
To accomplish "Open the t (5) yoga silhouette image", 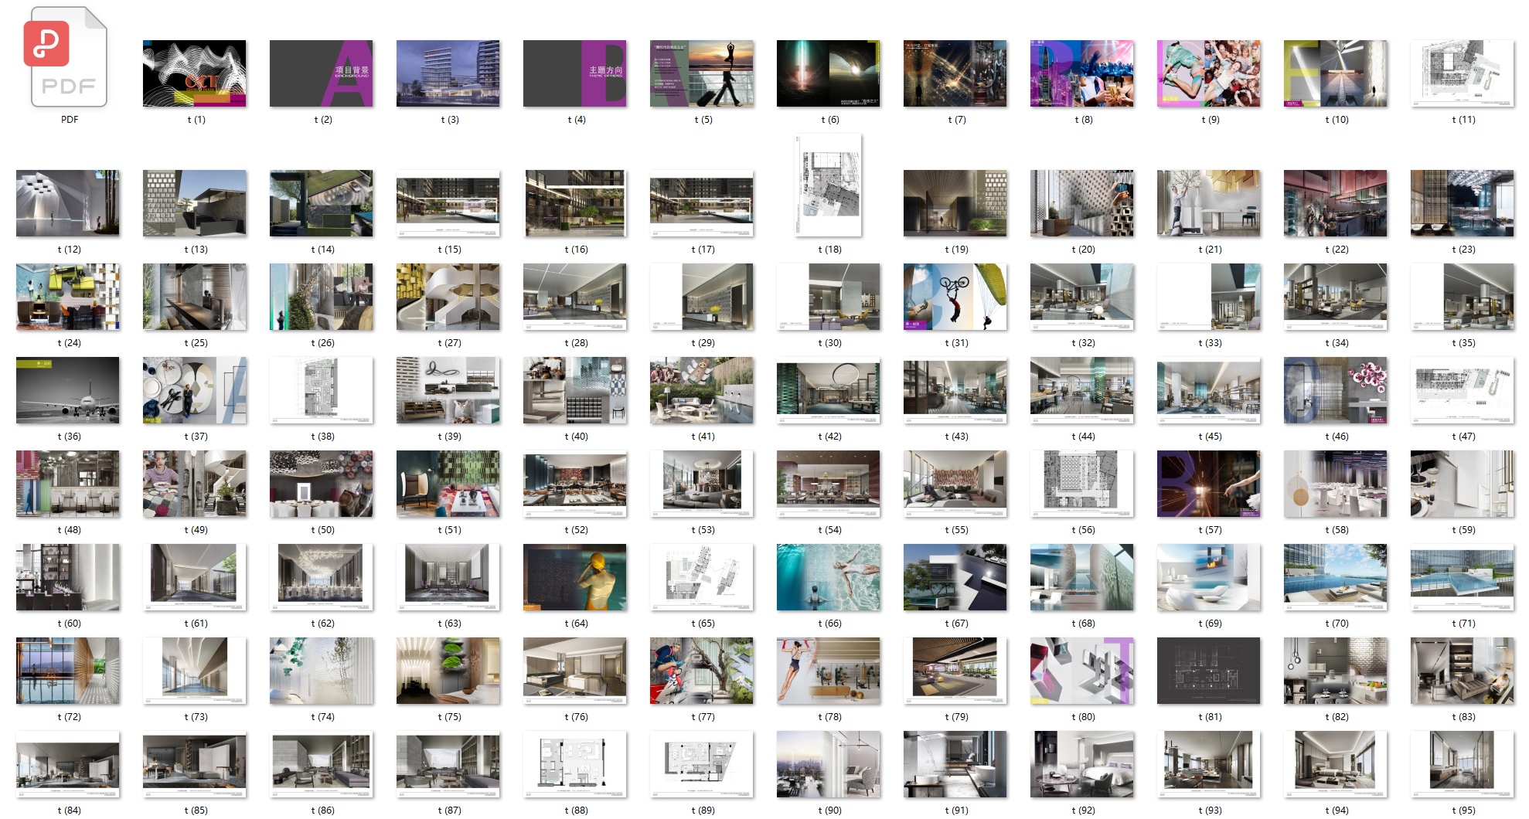I will click(x=702, y=73).
